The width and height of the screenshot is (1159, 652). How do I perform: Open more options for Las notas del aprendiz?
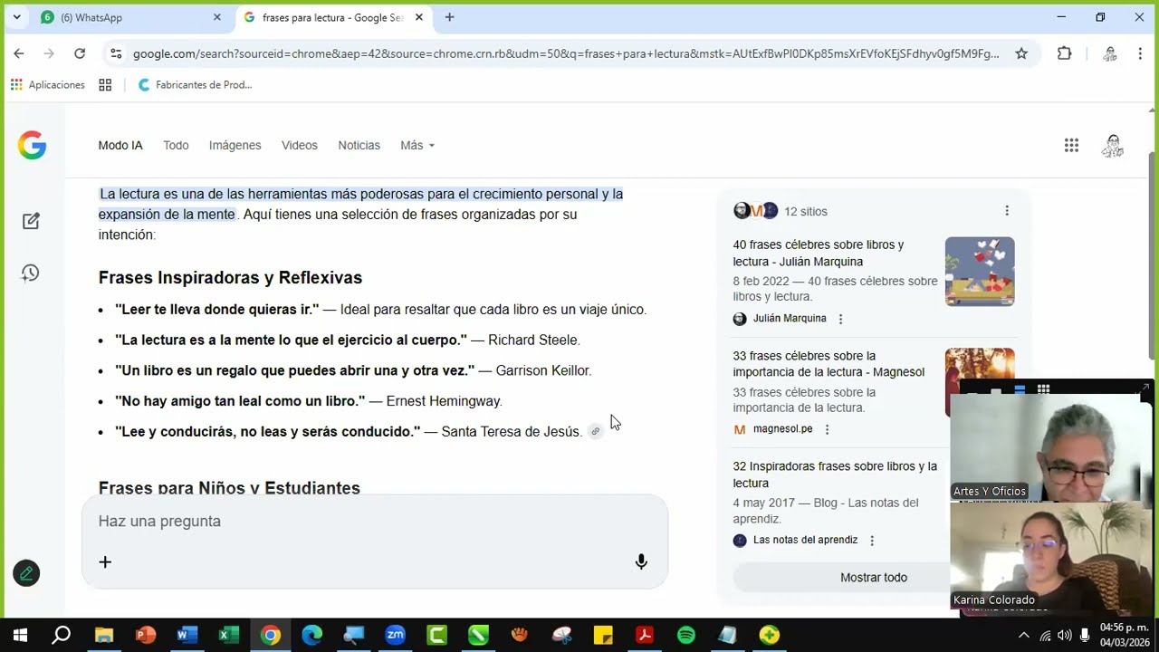(x=872, y=541)
